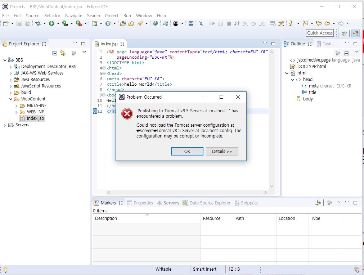Click the editor horizontal scrollbar right arrow

(x=266, y=192)
